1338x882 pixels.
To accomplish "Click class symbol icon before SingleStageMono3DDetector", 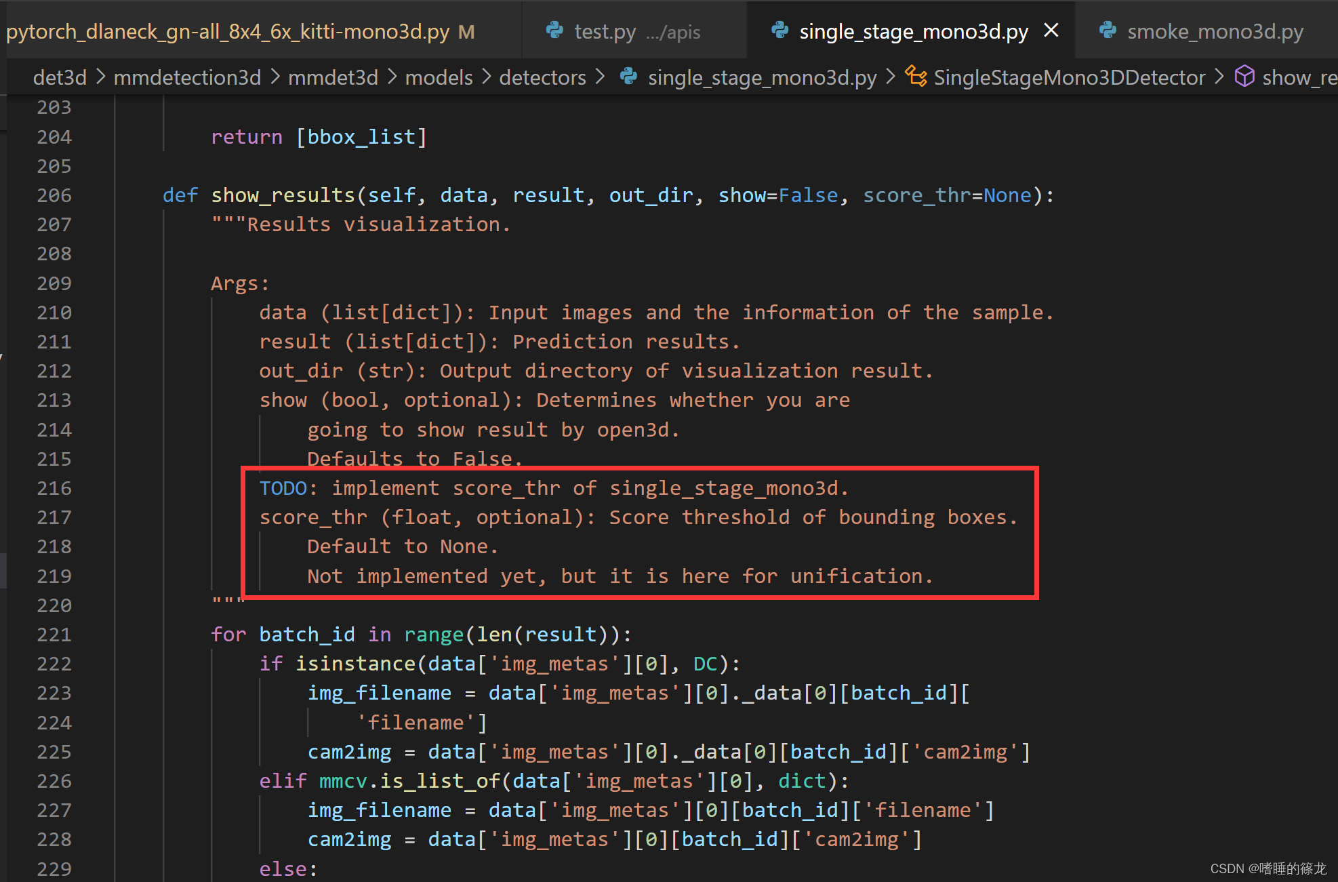I will (916, 77).
